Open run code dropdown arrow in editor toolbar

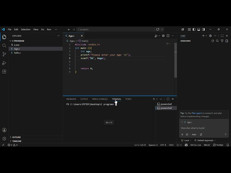pos(159,36)
